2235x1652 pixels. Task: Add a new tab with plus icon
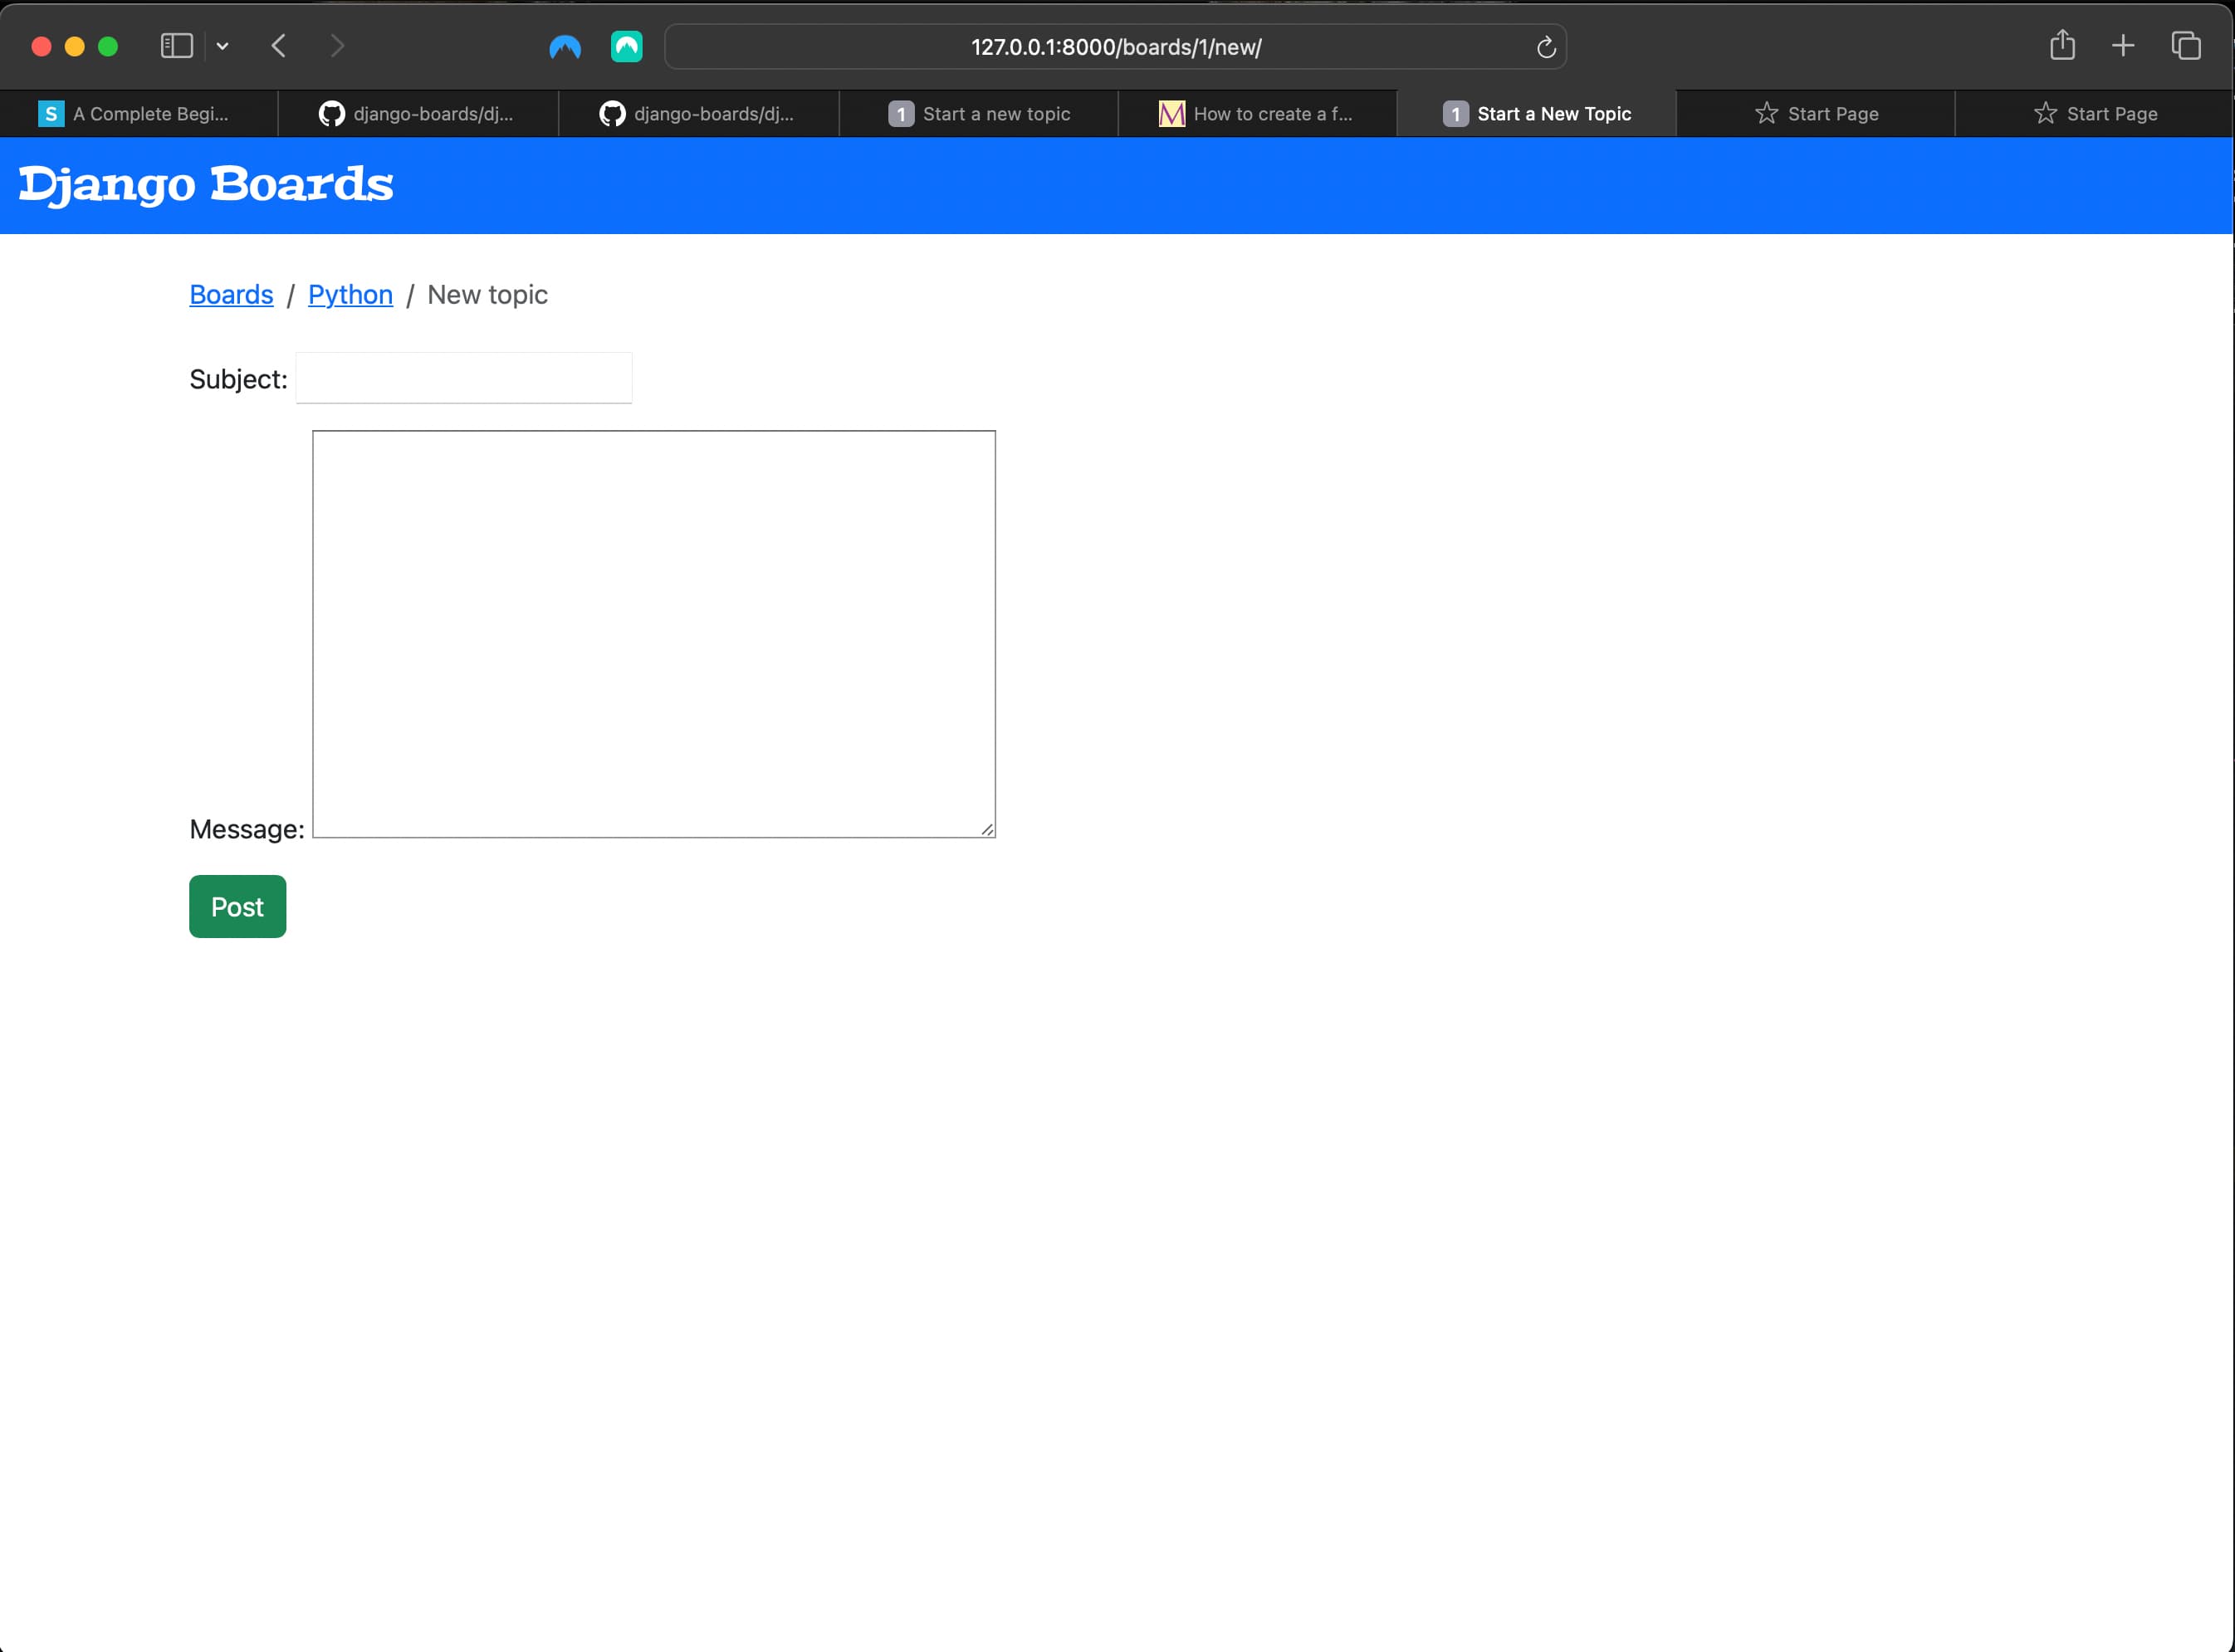point(2123,46)
